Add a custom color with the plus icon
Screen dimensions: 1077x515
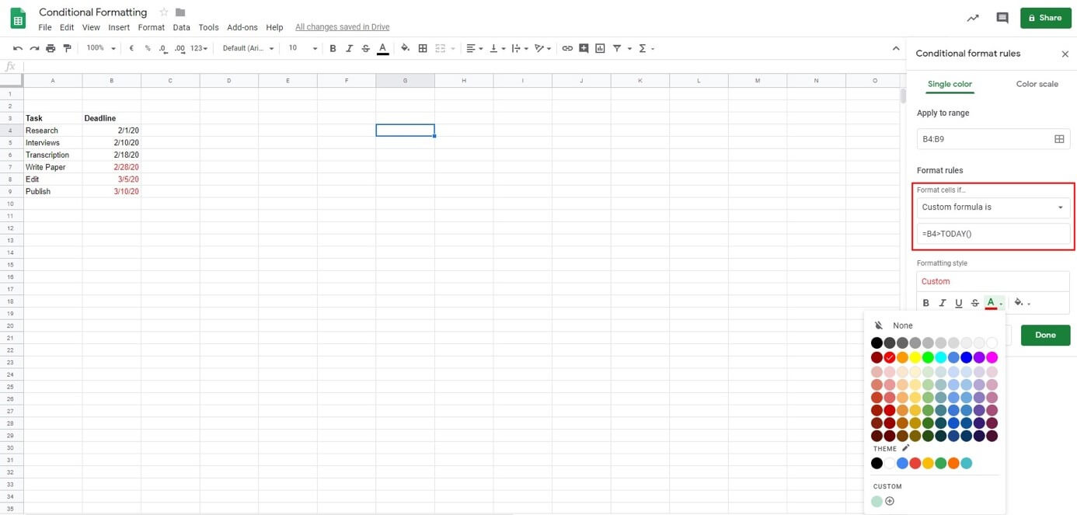[890, 501]
